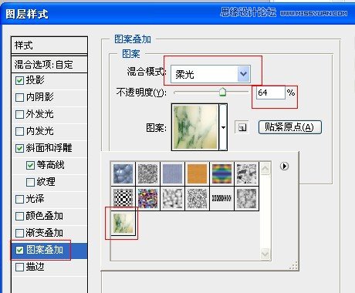Select 混合选项:自定 blending options entry

click(x=49, y=64)
